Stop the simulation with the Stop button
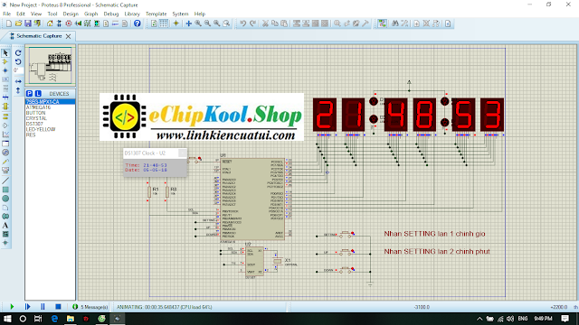The width and height of the screenshot is (579, 325). tap(58, 307)
